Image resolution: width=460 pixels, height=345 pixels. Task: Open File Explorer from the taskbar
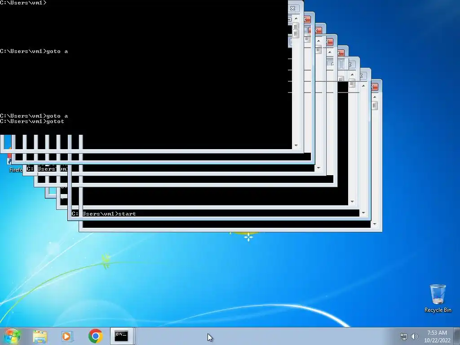(x=40, y=336)
